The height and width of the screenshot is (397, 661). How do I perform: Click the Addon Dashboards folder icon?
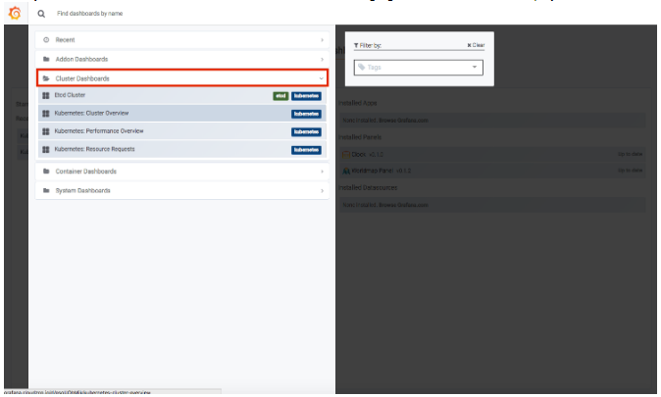[x=46, y=59]
